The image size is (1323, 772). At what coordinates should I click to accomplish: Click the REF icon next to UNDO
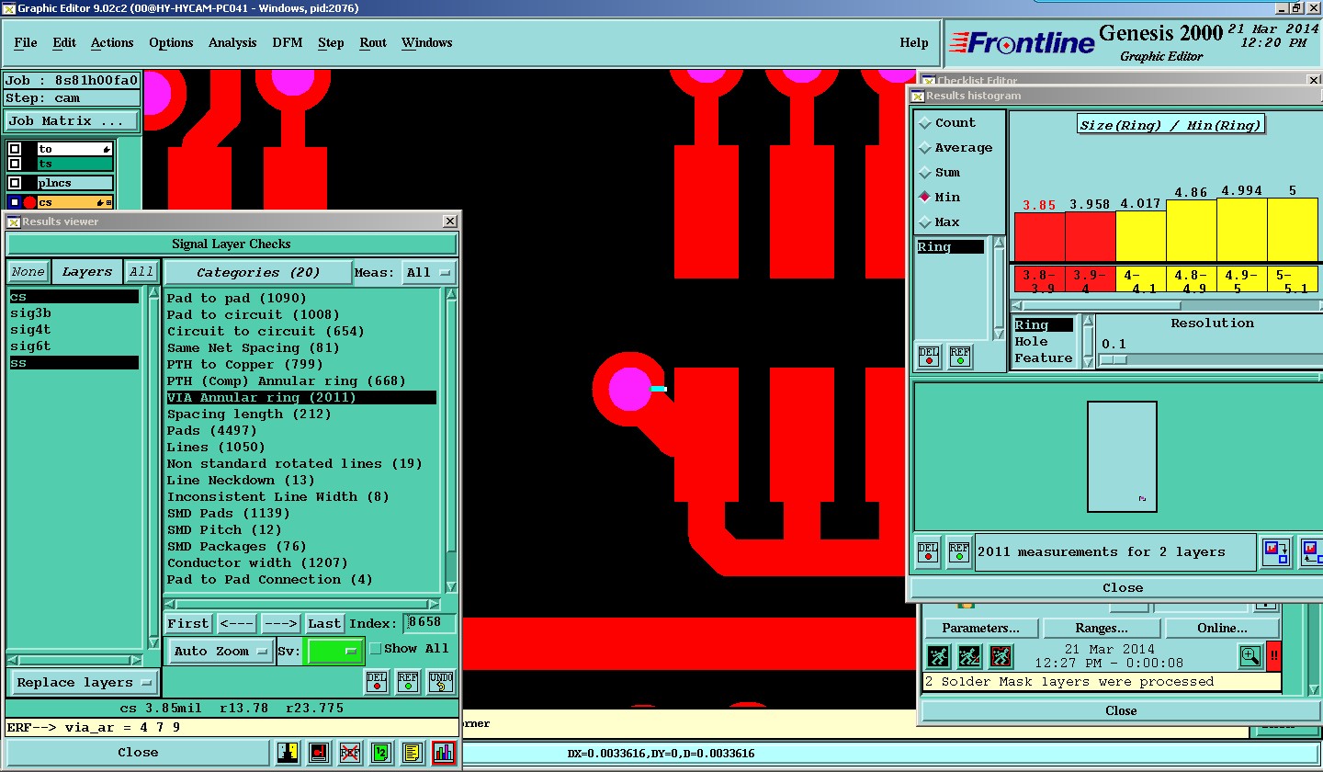pyautogui.click(x=408, y=682)
